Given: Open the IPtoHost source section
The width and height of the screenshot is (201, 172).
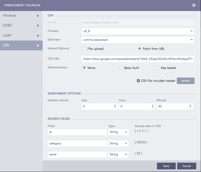Looking at the screenshot, I should [21, 16].
